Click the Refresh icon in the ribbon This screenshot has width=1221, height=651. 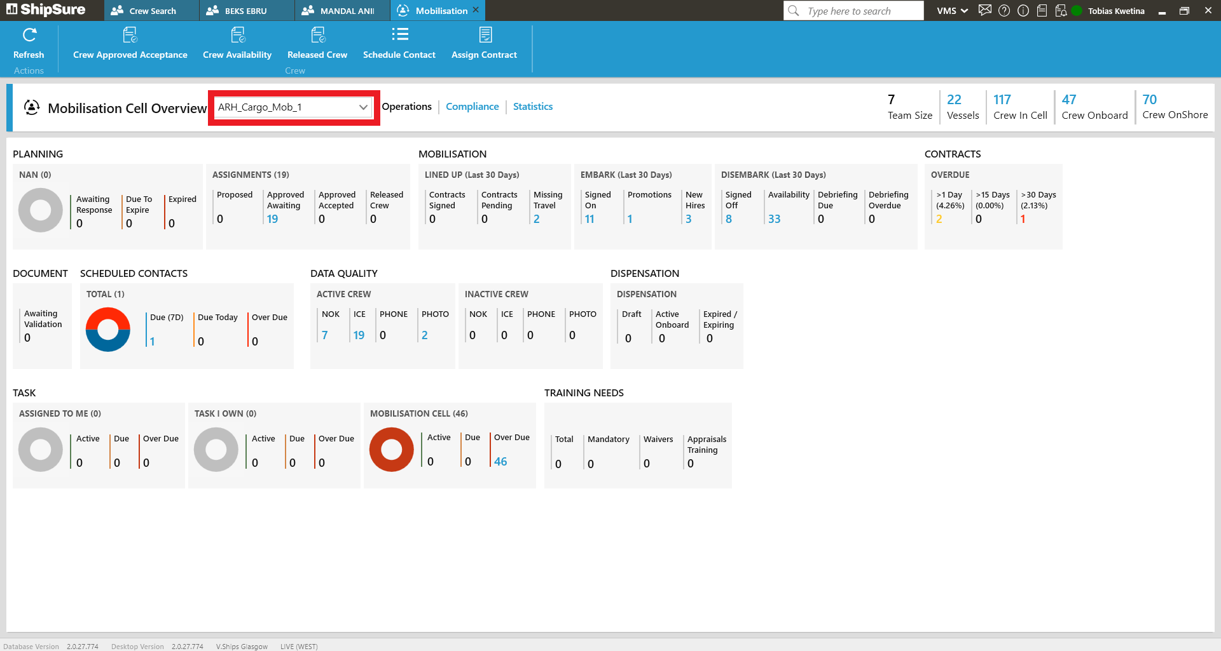(29, 35)
